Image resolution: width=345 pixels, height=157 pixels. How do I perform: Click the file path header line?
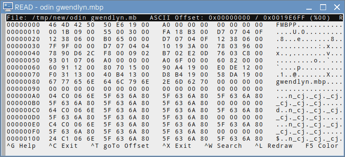pyautogui.click(x=72, y=18)
